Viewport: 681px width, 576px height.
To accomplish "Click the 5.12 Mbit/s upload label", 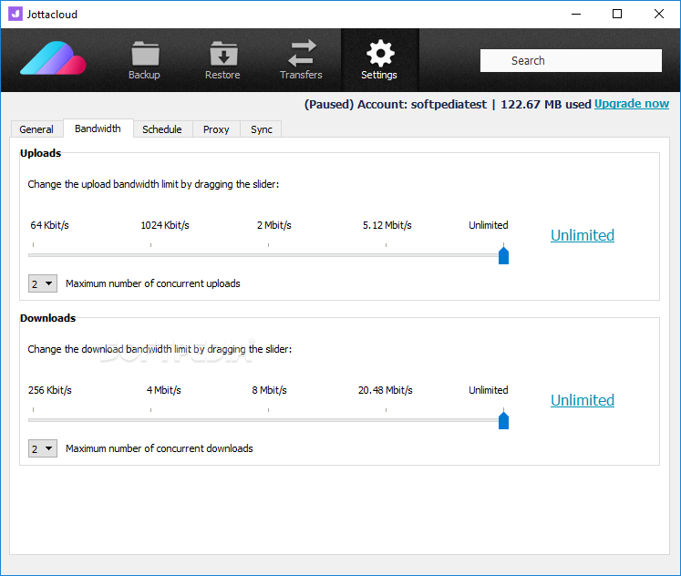I will [x=387, y=225].
